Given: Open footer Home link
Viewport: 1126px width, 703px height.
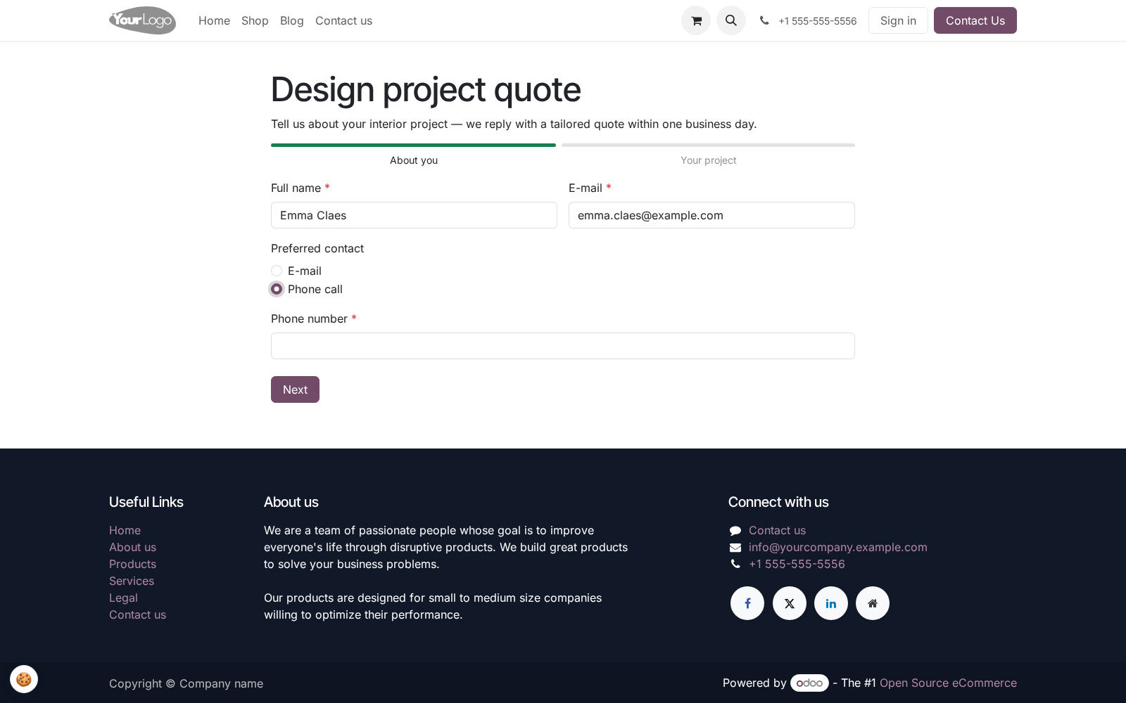Looking at the screenshot, I should click(125, 530).
